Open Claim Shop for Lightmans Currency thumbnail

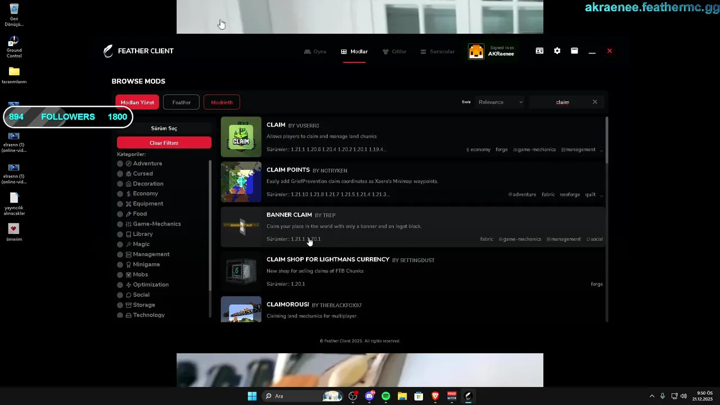tap(241, 272)
